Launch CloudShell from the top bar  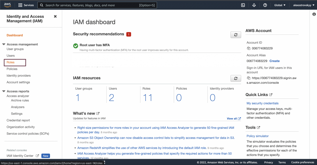click(x=243, y=5)
